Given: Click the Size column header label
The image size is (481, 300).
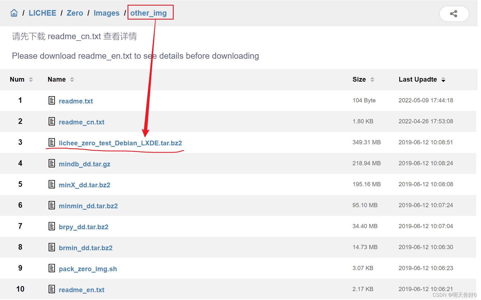Looking at the screenshot, I should point(359,79).
